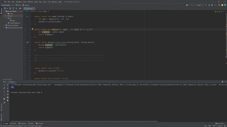Select the Main class in project tree
The height and width of the screenshot is (127, 227).
click(13, 20)
